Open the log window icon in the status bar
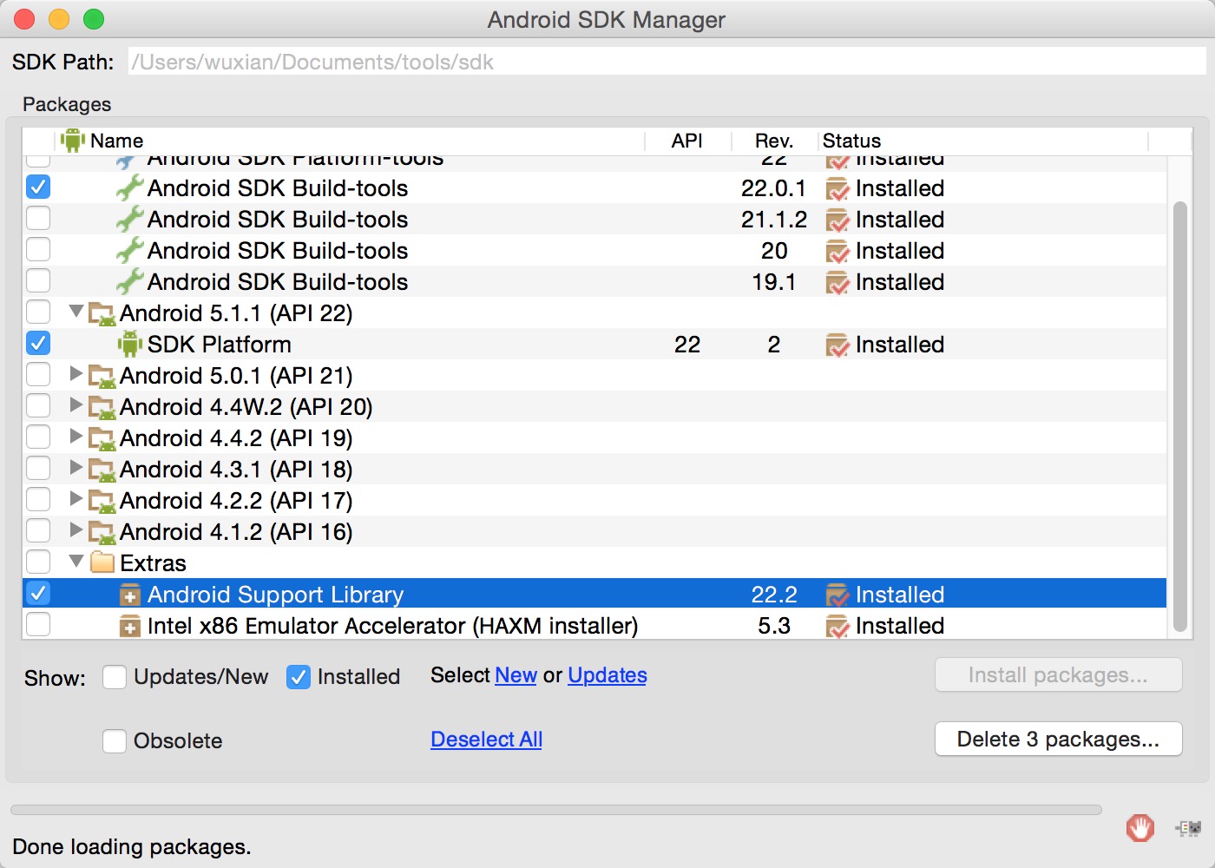This screenshot has height=868, width=1215. 1188,828
